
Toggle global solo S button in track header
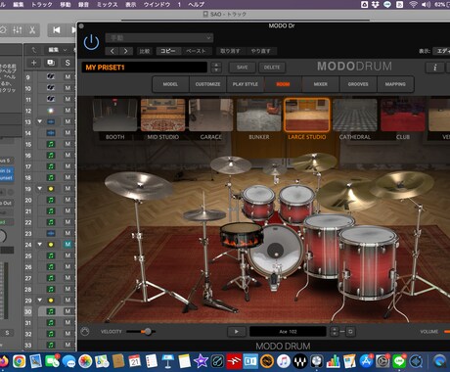[67, 63]
